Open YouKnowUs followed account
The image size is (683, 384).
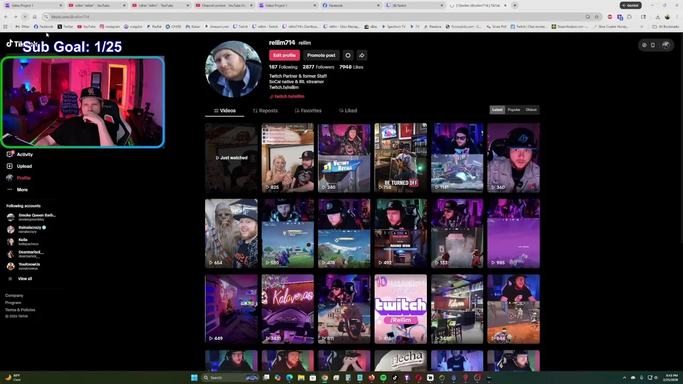pyautogui.click(x=23, y=266)
